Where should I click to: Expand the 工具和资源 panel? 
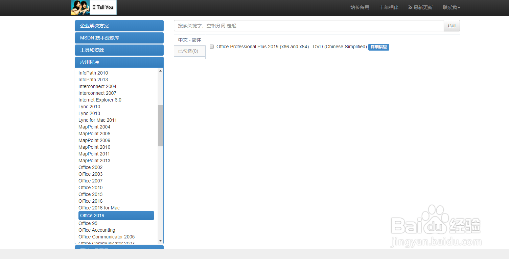(119, 50)
